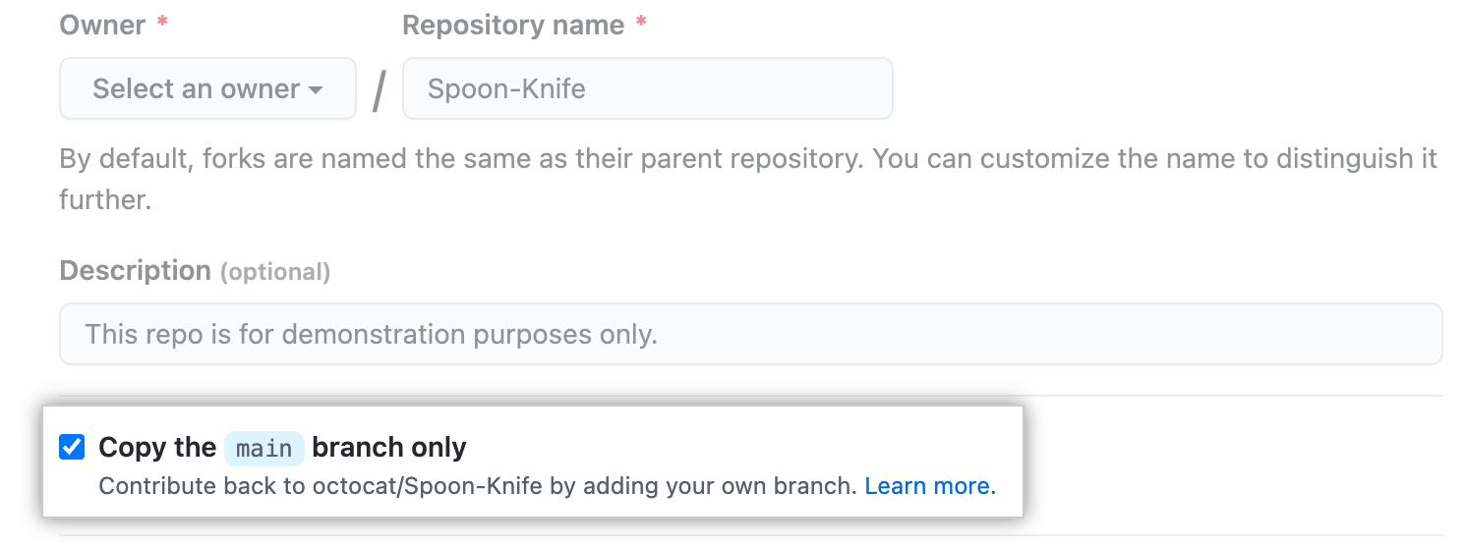Click the "(optional)" hint next to Description
This screenshot has height=546, width=1465.
tap(274, 272)
